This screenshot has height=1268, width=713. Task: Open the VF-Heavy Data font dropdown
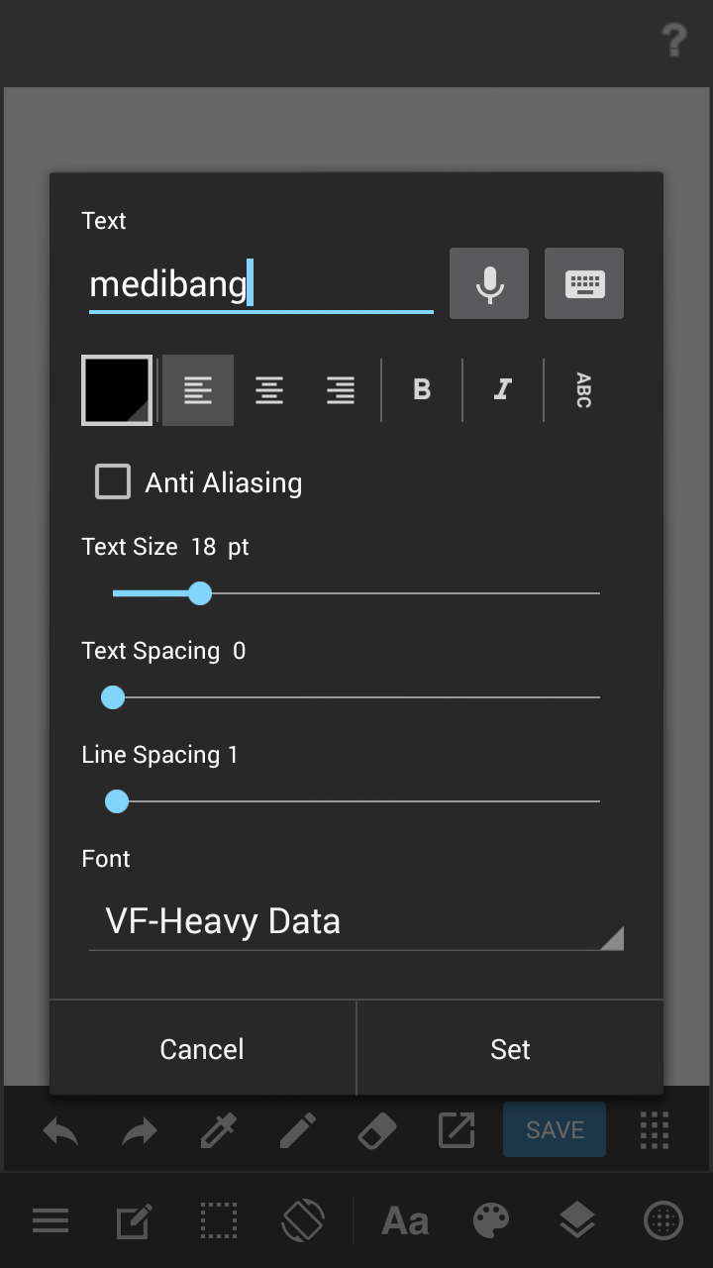click(x=356, y=922)
